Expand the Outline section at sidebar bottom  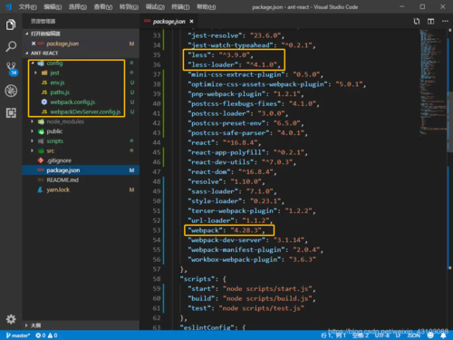click(81, 325)
